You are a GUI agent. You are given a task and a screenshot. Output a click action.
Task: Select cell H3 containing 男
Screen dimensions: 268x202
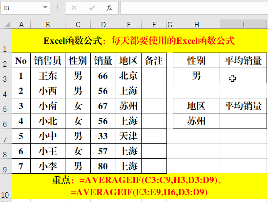tap(197, 75)
